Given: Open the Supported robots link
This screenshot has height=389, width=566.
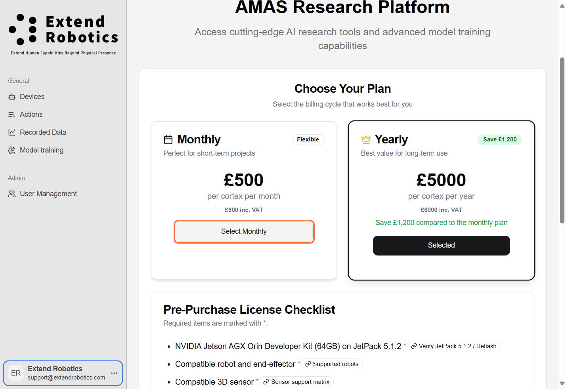Looking at the screenshot, I should coord(332,364).
